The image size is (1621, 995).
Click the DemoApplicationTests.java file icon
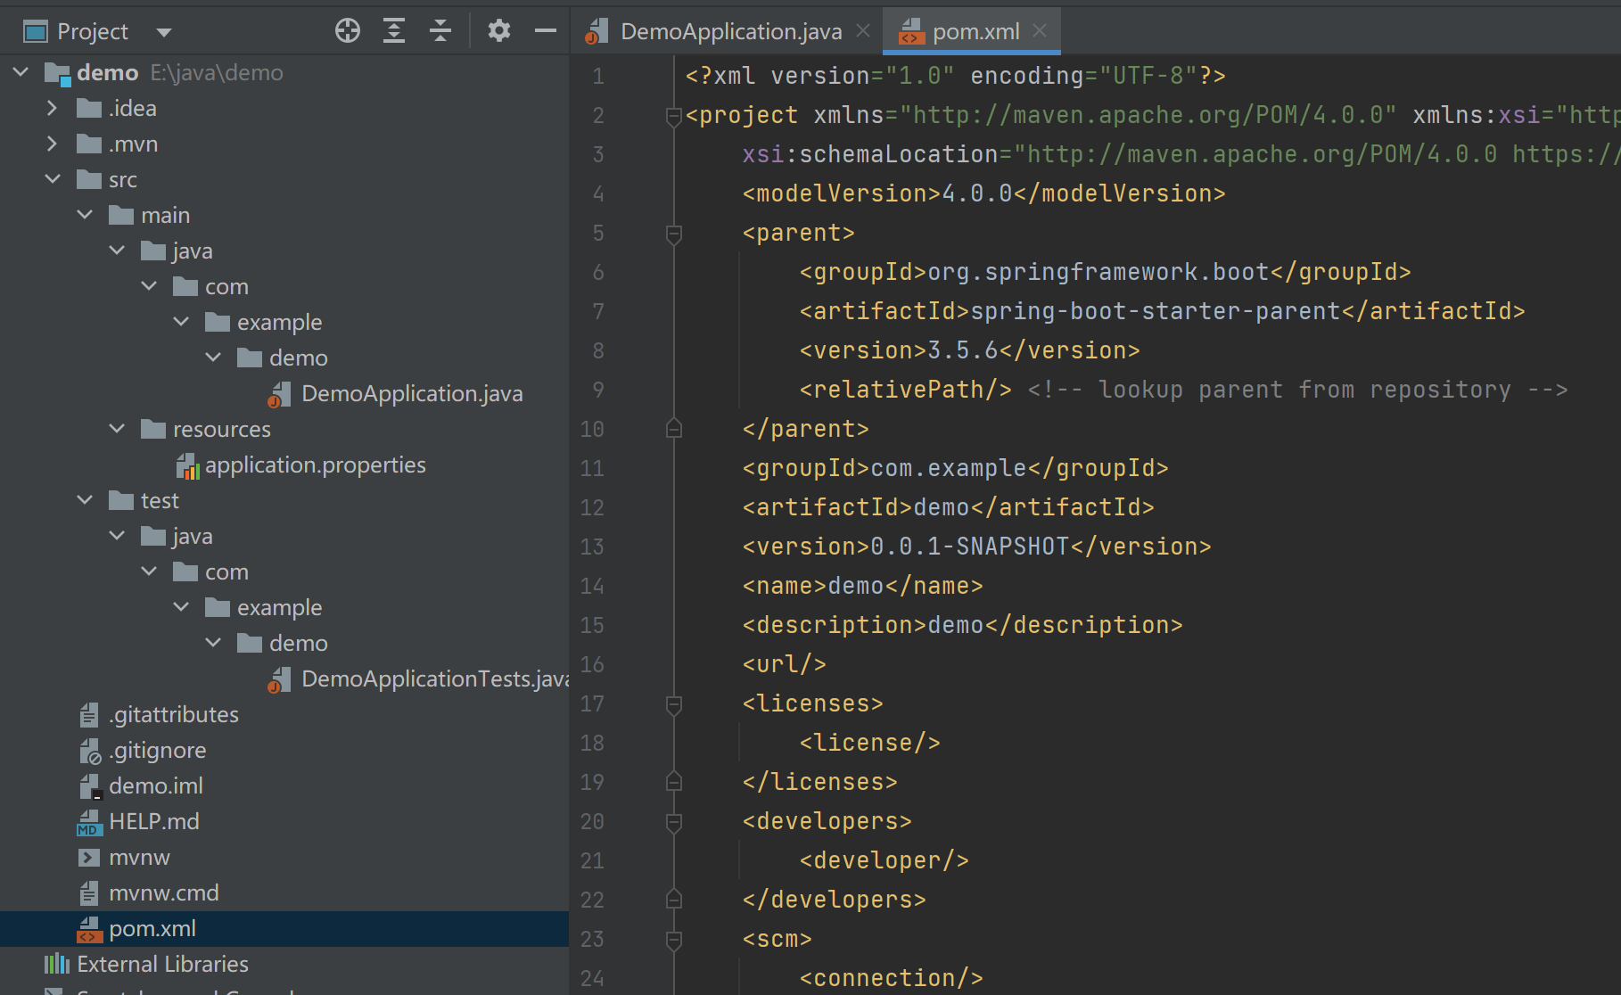[279, 679]
